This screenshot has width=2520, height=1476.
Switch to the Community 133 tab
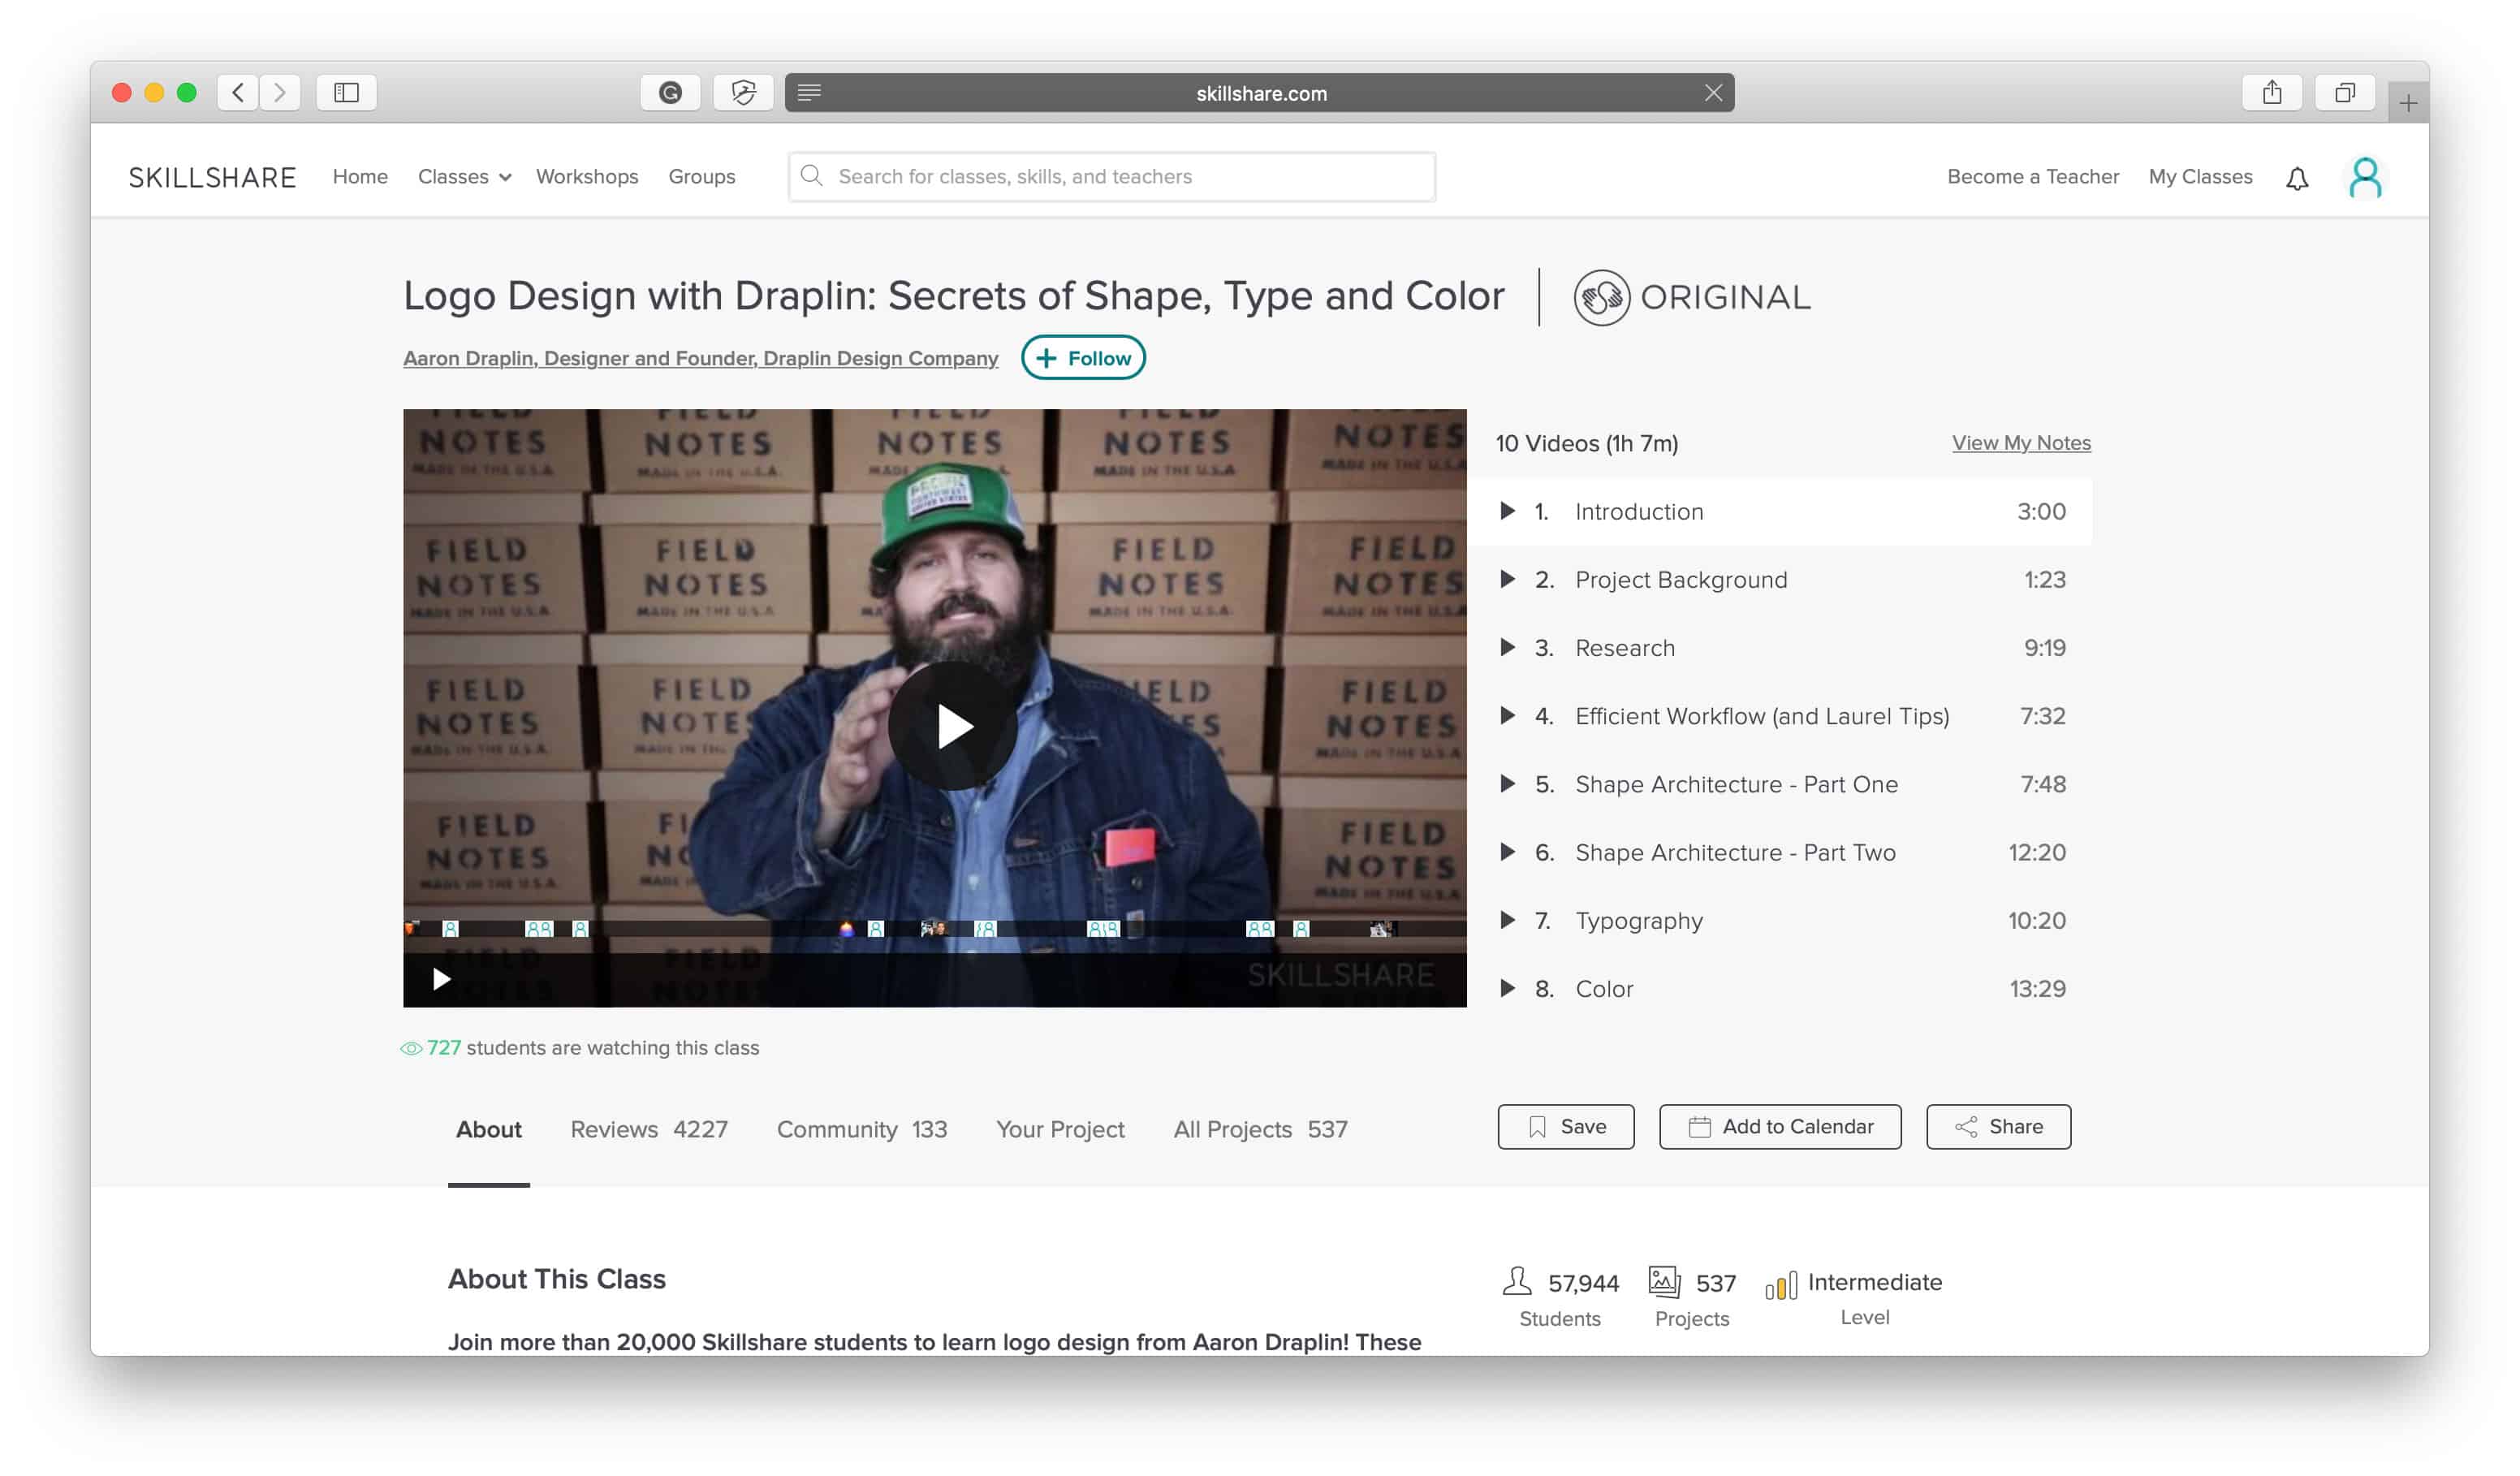(861, 1129)
